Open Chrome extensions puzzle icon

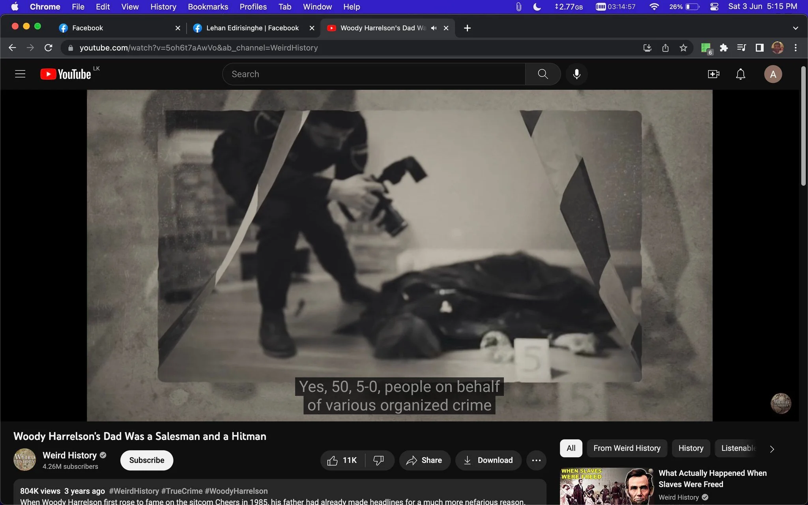[x=724, y=48]
